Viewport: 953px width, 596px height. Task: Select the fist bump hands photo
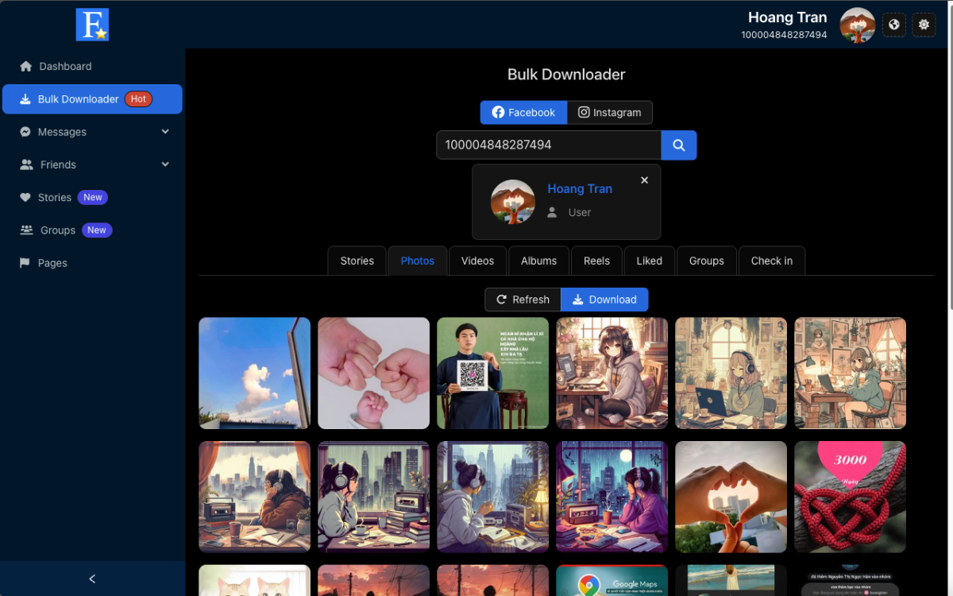(x=373, y=373)
